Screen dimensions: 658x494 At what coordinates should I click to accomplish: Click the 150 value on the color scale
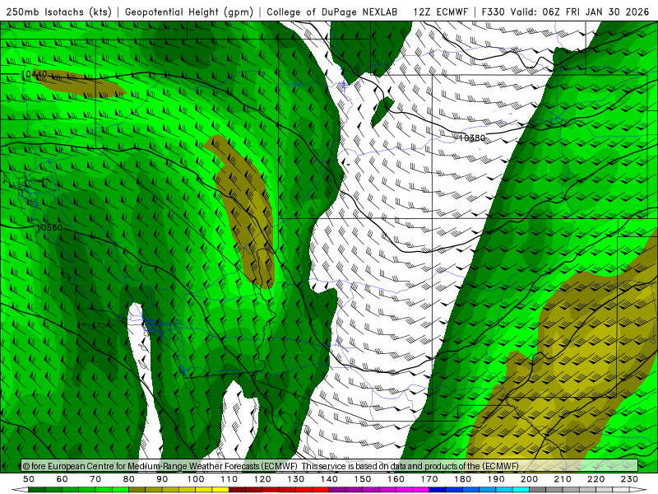point(363,479)
